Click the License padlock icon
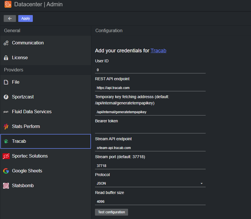The image size is (251, 219). (6, 58)
